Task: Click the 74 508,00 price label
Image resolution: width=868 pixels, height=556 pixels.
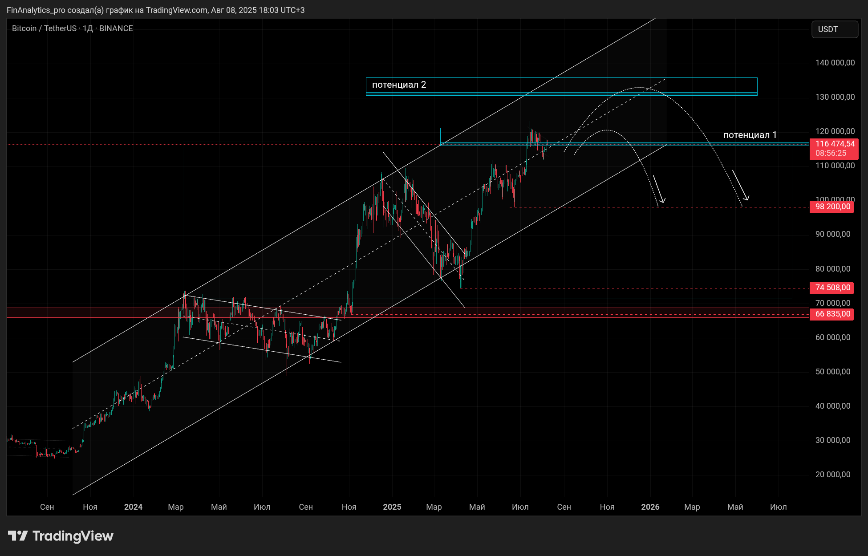Action: tap(832, 288)
